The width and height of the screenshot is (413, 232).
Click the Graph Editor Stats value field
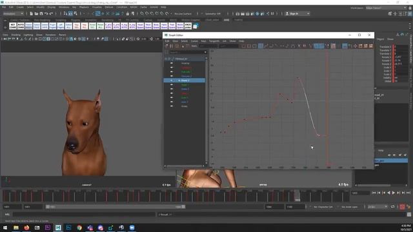(x=208, y=46)
